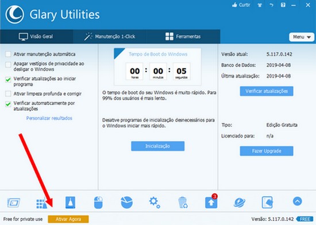Viewport: 316px width, 225px height.
Task: Click the Ativar Agora button
Action: [68, 219]
